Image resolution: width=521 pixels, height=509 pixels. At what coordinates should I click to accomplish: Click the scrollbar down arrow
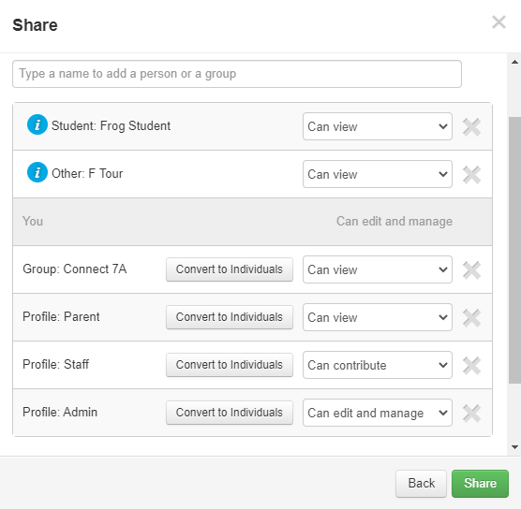pyautogui.click(x=514, y=447)
